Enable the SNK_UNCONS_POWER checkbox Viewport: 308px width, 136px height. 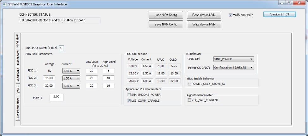(129, 95)
